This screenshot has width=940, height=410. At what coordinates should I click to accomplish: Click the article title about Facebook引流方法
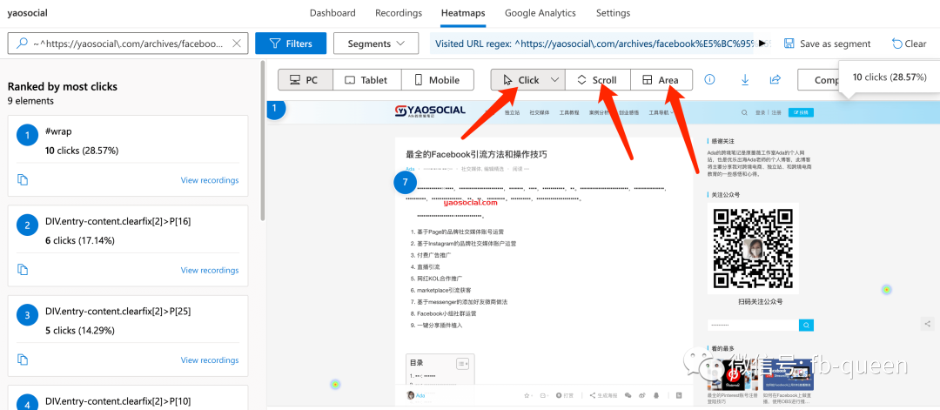point(477,154)
